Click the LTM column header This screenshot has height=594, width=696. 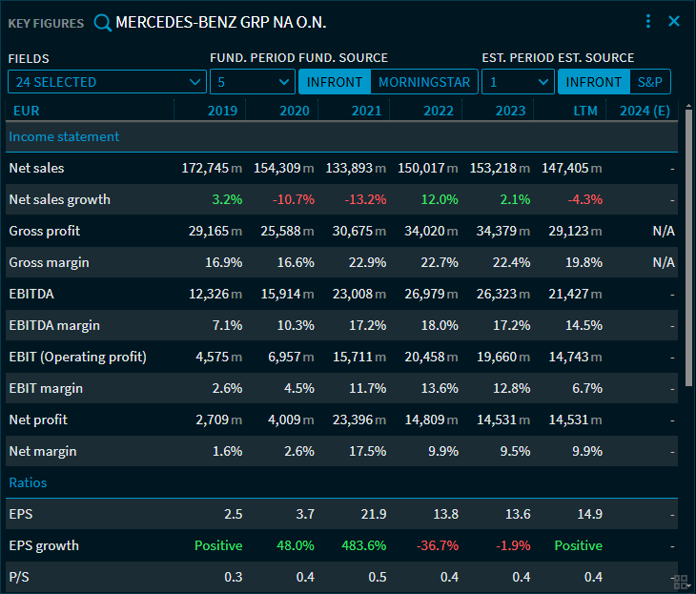point(585,111)
